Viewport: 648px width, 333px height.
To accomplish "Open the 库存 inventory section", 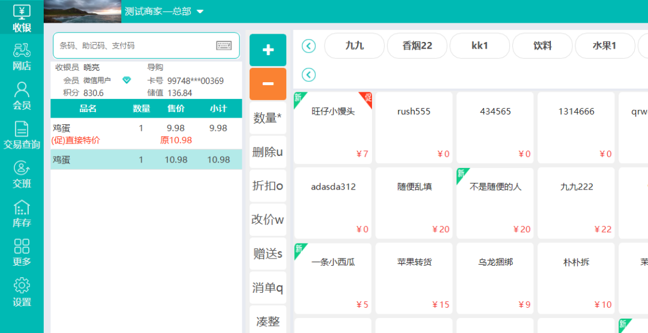I will tap(22, 214).
